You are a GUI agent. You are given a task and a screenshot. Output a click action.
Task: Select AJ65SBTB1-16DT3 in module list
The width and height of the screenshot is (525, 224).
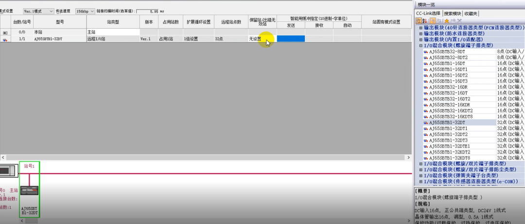coord(448,81)
